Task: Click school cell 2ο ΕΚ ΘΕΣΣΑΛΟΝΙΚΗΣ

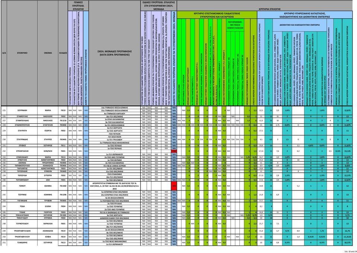Action: tap(115, 230)
